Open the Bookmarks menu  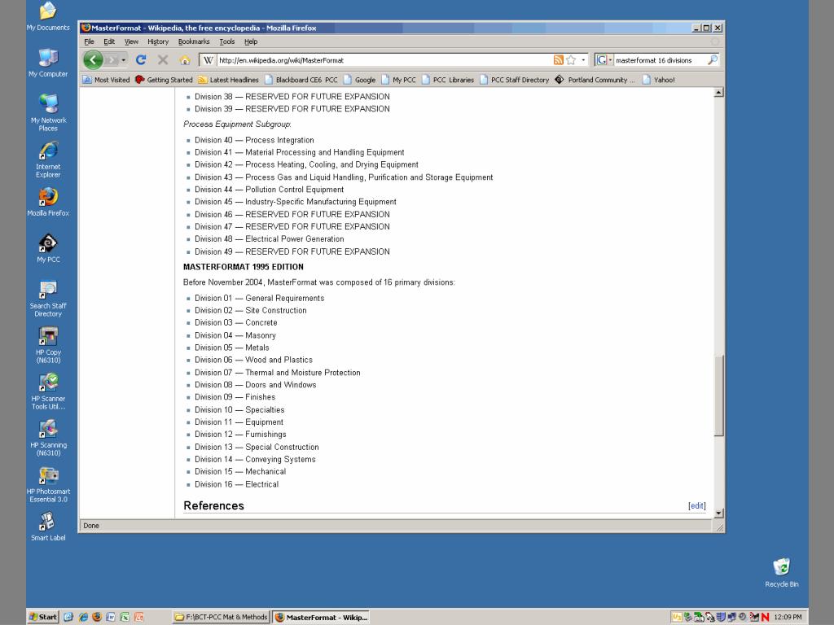[194, 42]
